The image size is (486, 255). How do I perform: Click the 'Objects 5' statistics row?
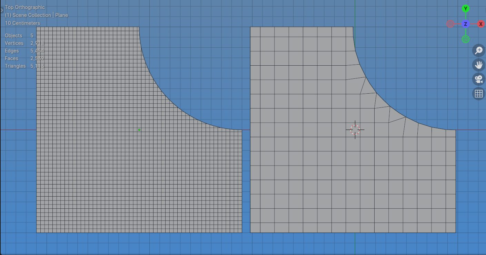pos(19,36)
